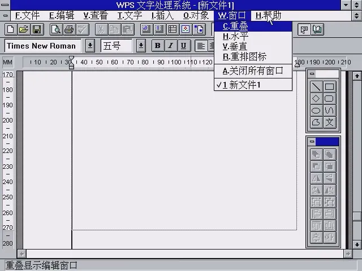Click the flip vertical object icon
This screenshot has height=271, width=362.
pyautogui.click(x=329, y=178)
